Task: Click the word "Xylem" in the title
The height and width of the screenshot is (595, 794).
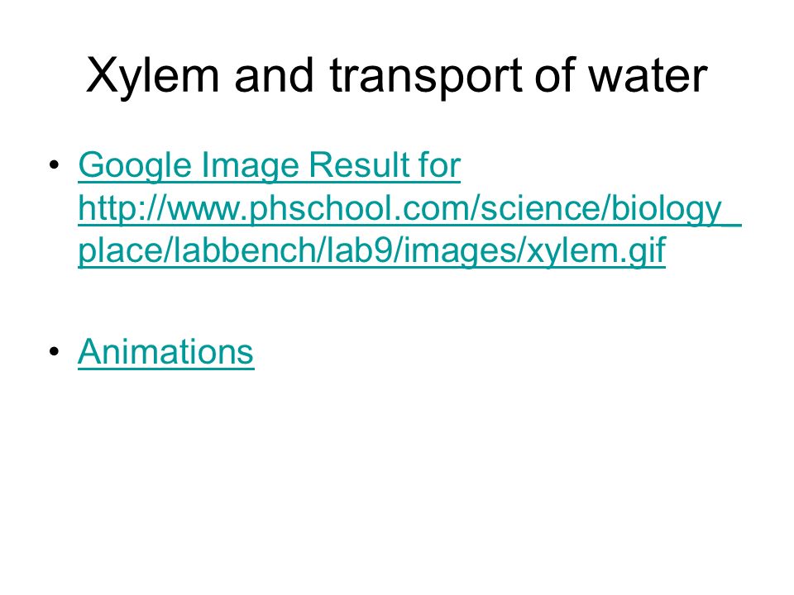Action: click(152, 77)
